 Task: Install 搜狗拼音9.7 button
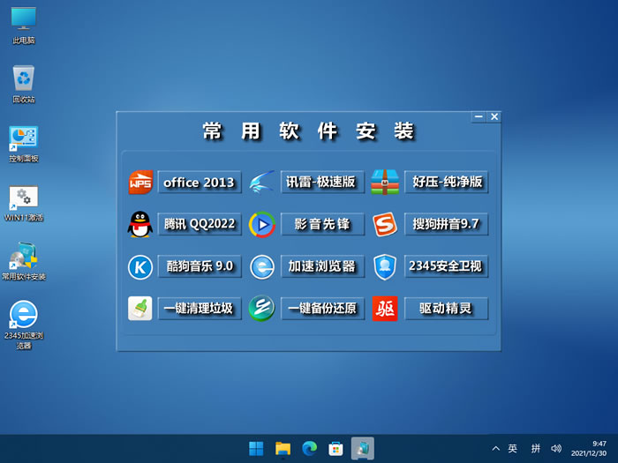tap(447, 224)
